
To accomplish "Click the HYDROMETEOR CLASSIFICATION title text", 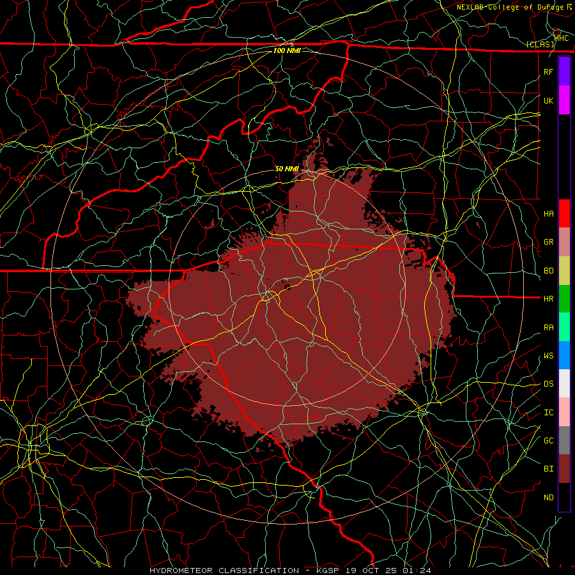I will click(224, 571).
